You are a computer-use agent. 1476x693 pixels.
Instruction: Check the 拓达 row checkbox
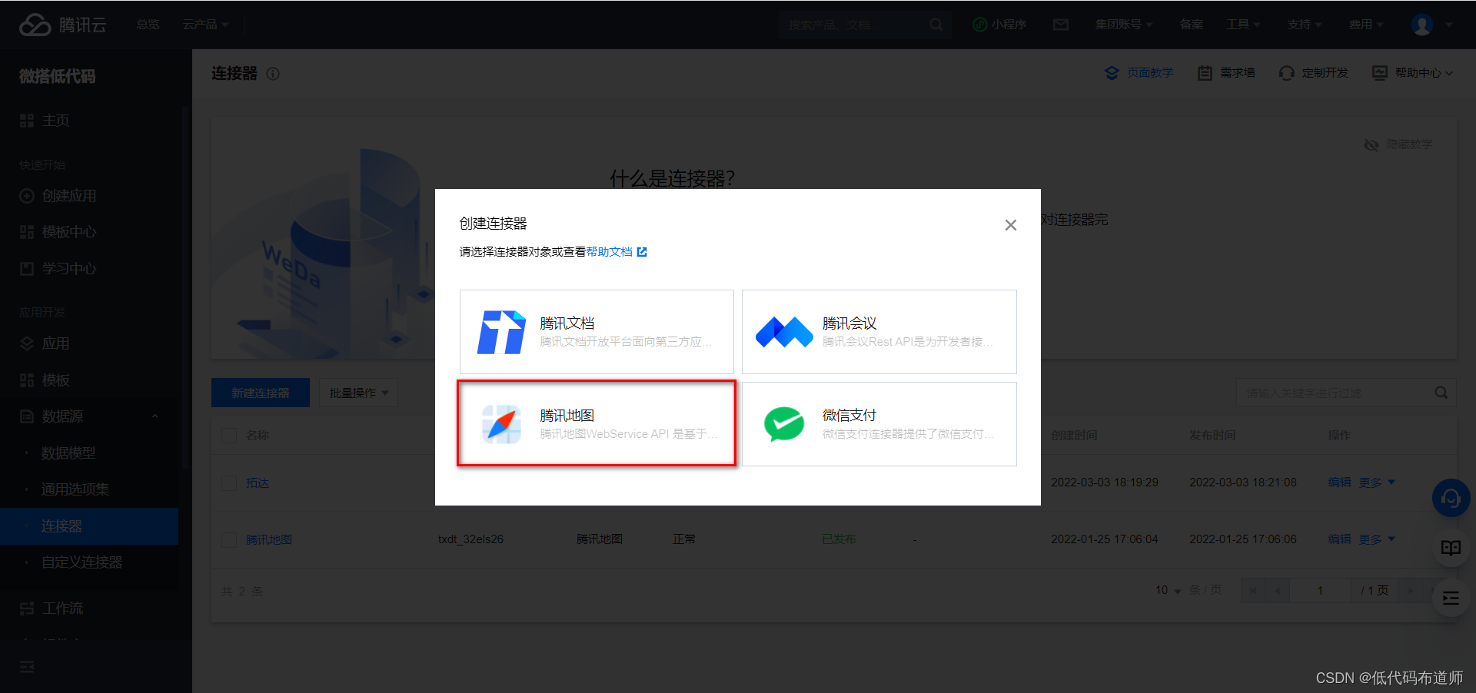tap(229, 483)
